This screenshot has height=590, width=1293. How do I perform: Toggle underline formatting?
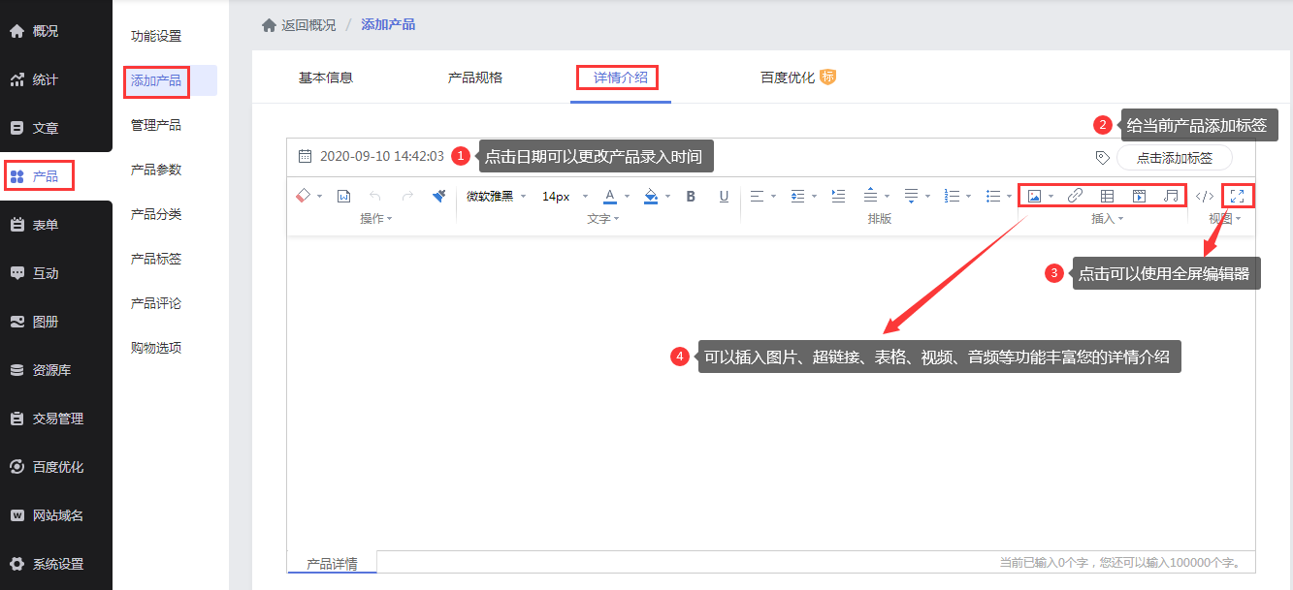click(724, 196)
